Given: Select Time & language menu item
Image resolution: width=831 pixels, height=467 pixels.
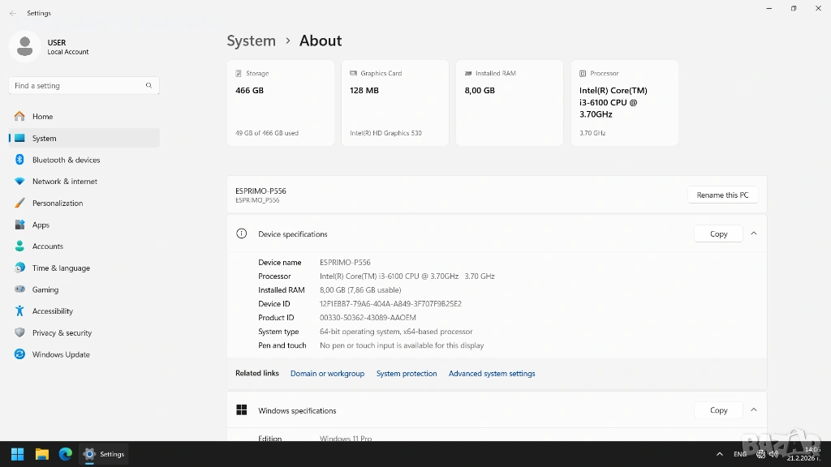Looking at the screenshot, I should 61,268.
